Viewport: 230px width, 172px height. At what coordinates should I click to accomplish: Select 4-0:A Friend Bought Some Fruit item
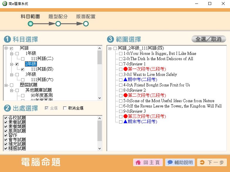click(157, 85)
